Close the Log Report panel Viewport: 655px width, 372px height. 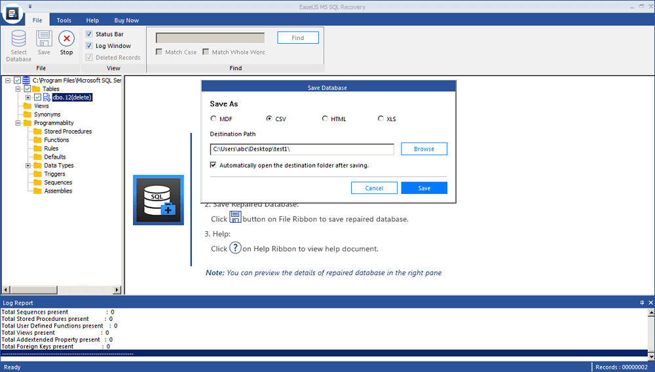[x=650, y=303]
